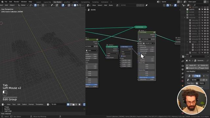Viewport: 210px width, 118px height.
Task: Open outliner display mode dropdown
Action: [x=189, y=5]
